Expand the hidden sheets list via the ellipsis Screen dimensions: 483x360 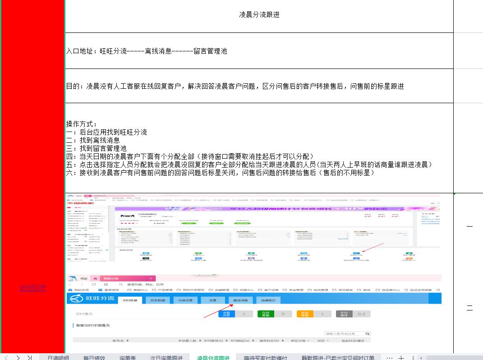point(390,355)
